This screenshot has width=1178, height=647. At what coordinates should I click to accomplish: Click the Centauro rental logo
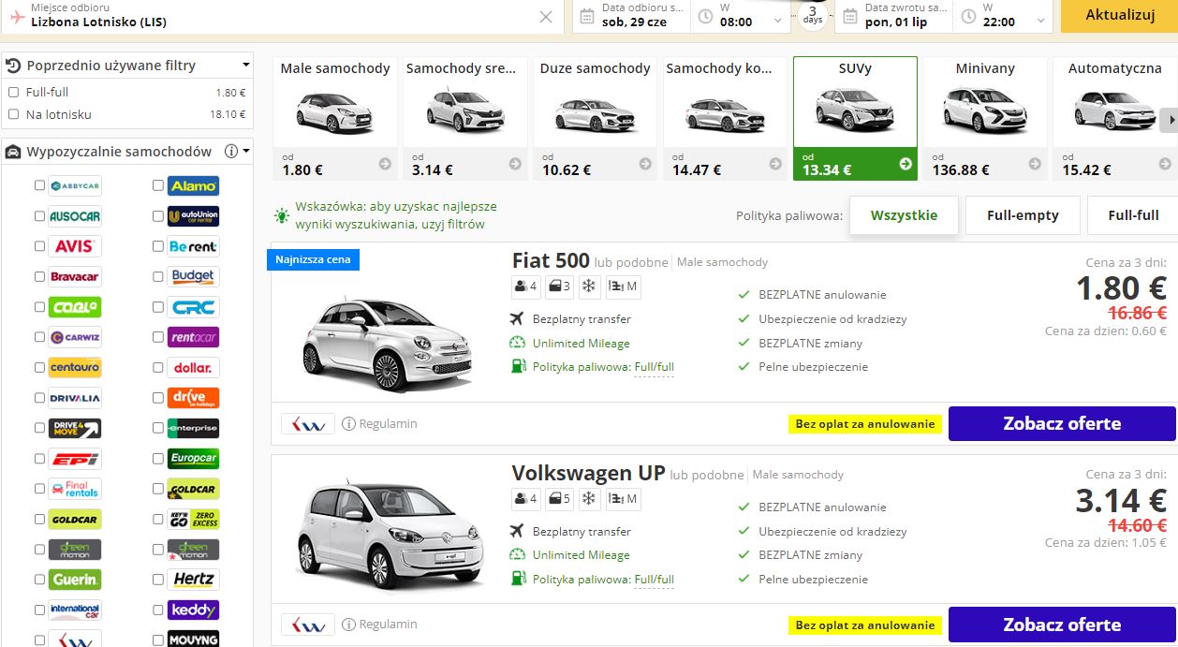point(75,367)
